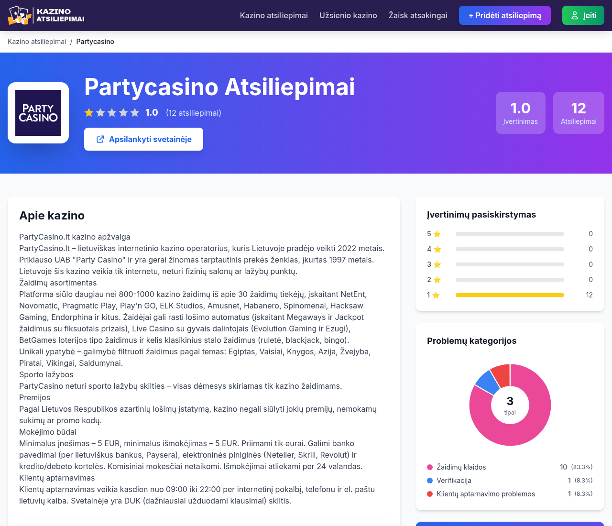Click the Įeiti login button

583,15
